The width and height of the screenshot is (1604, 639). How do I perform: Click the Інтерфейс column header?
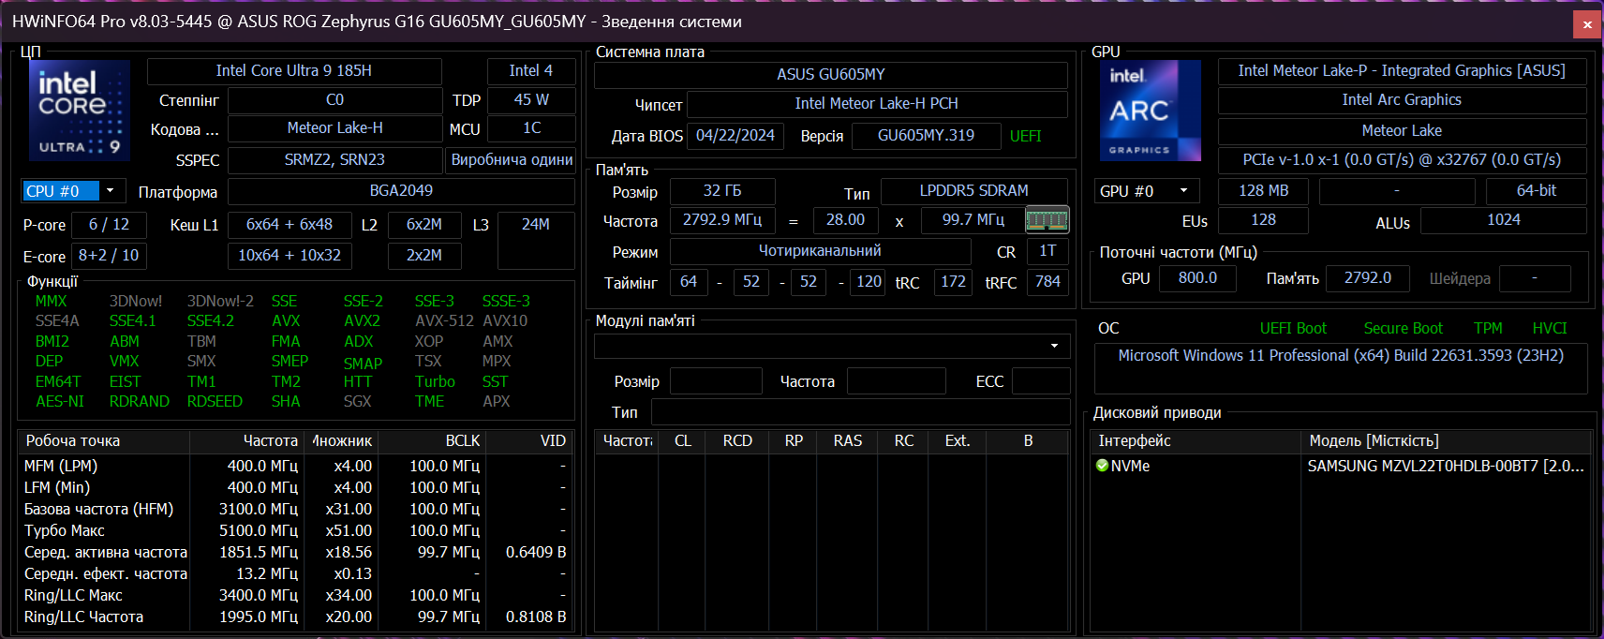tap(1196, 441)
